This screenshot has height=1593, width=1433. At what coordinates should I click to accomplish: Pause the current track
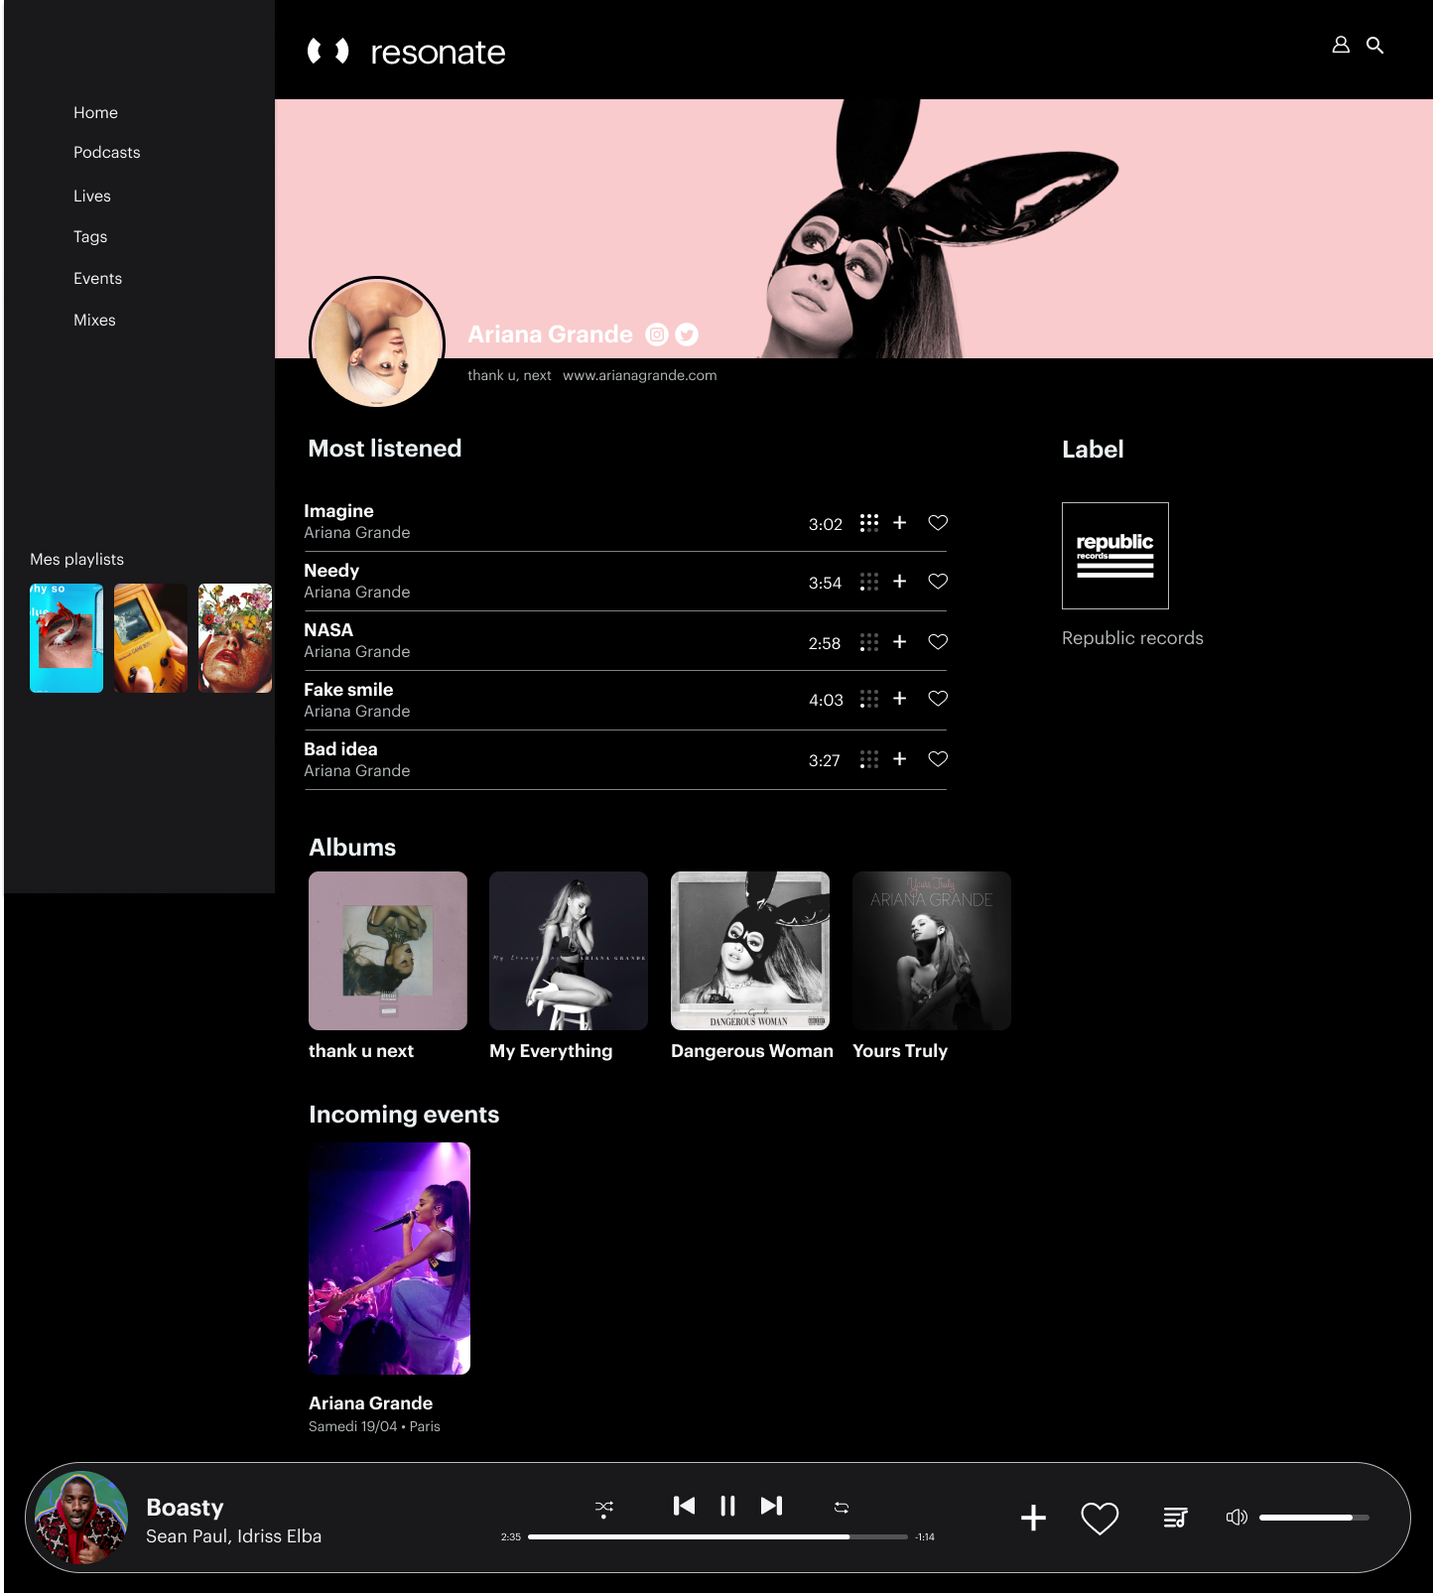[x=727, y=1506]
